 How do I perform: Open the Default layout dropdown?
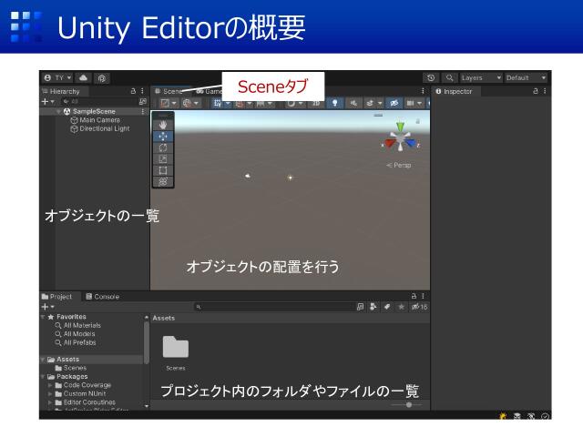[526, 78]
